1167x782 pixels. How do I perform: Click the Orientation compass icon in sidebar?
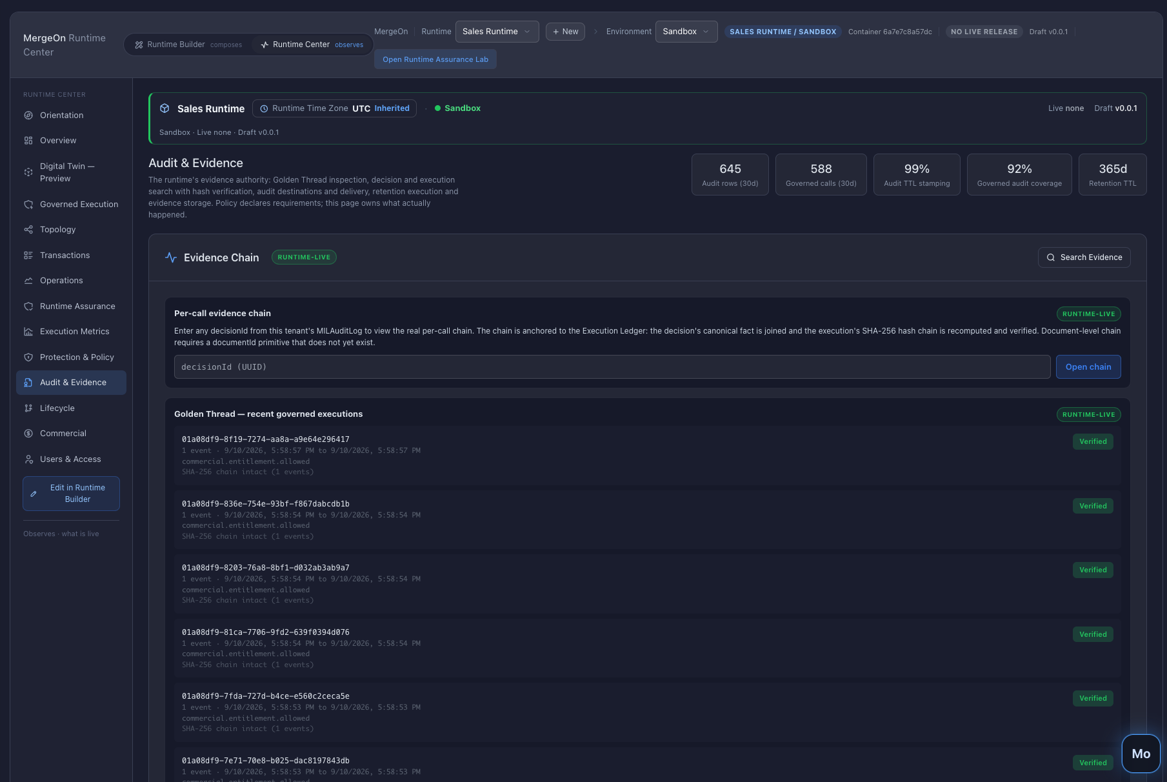(x=28, y=115)
